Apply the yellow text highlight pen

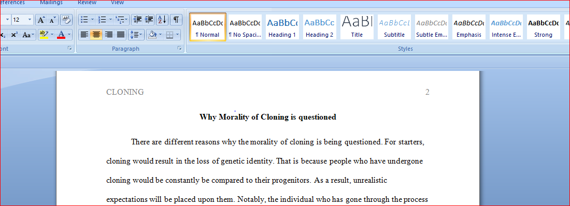click(x=44, y=35)
